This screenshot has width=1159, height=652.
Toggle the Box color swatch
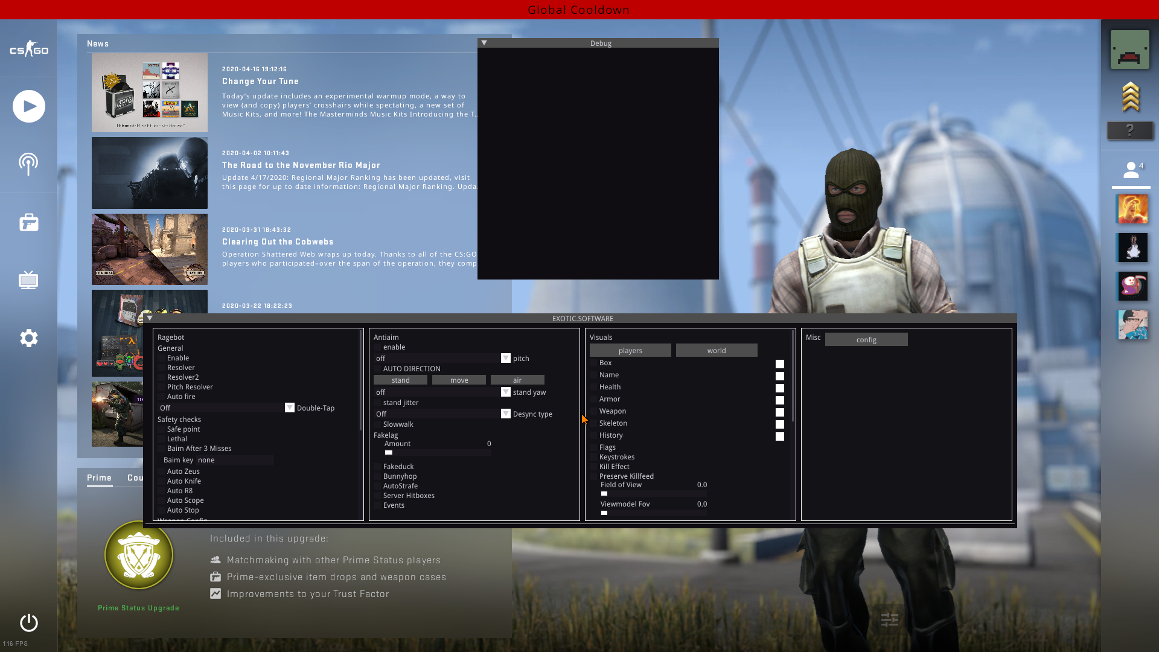point(779,364)
